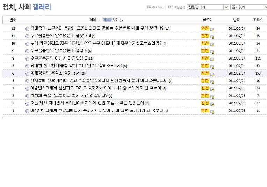Click the post icon beside post number 6
Image resolution: width=267 pixels, height=187 pixels.
27,73
